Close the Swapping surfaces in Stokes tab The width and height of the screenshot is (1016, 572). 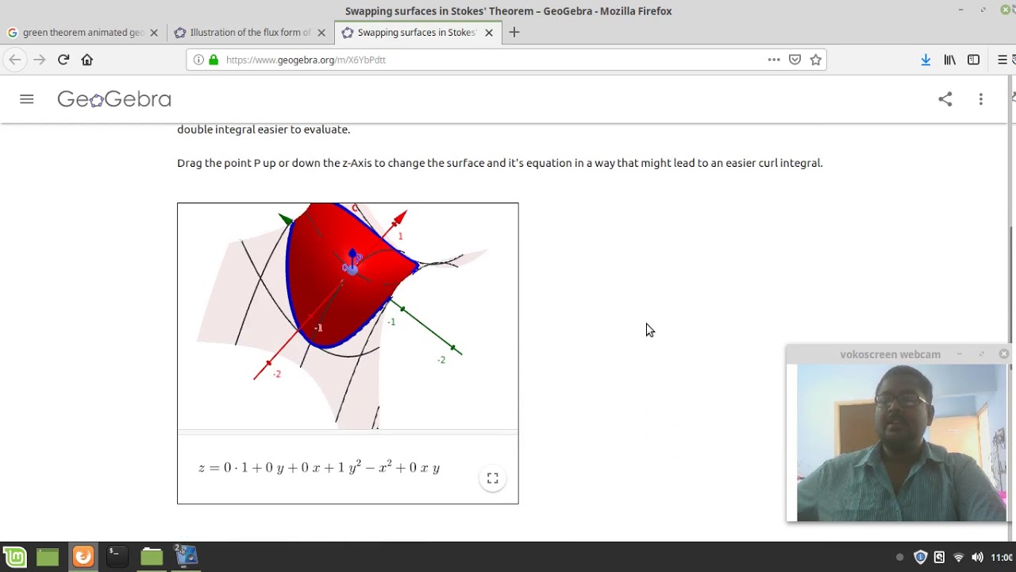click(489, 33)
